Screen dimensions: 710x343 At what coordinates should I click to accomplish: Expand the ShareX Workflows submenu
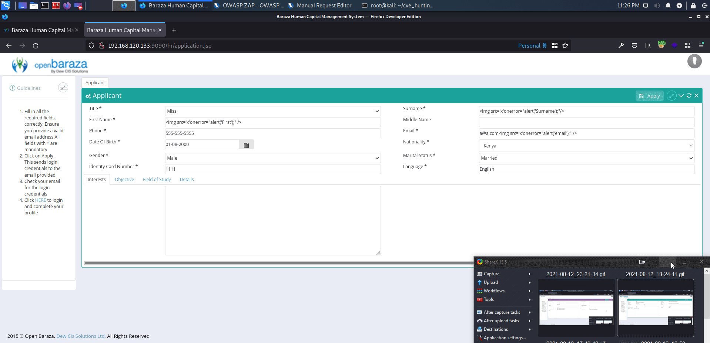504,291
